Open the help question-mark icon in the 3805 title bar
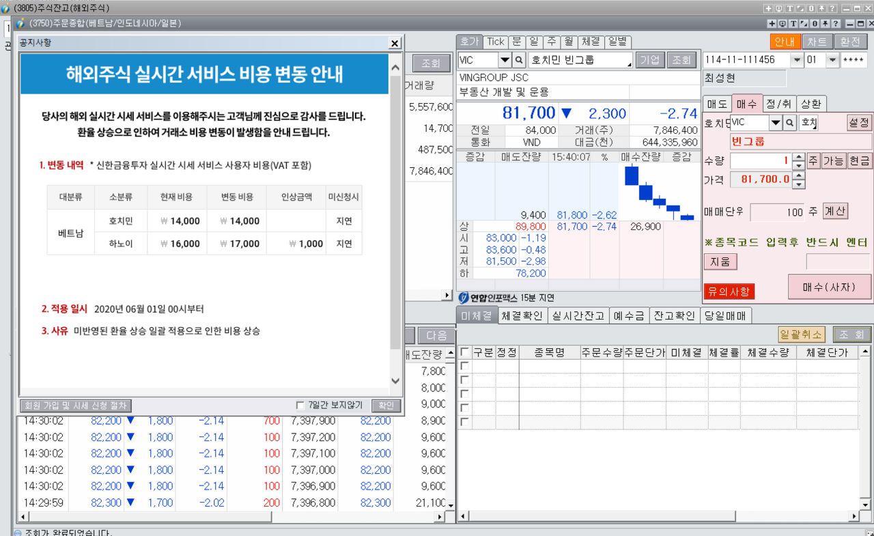 (x=833, y=8)
